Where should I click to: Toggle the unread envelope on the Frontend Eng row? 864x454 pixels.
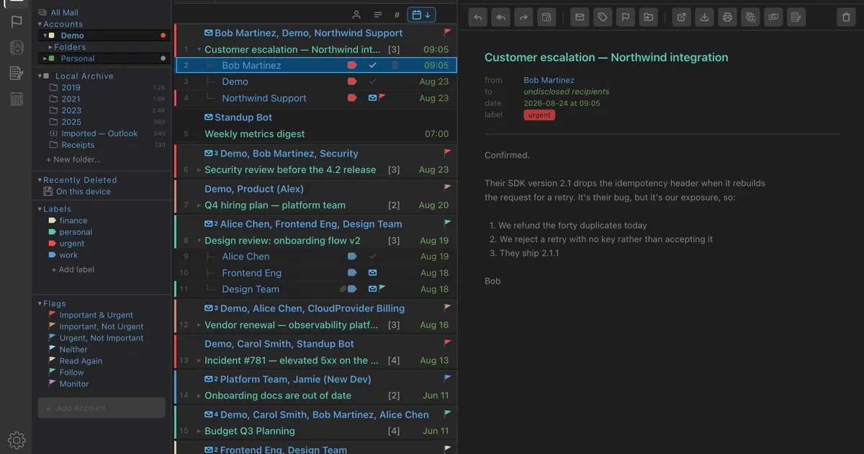(x=372, y=273)
